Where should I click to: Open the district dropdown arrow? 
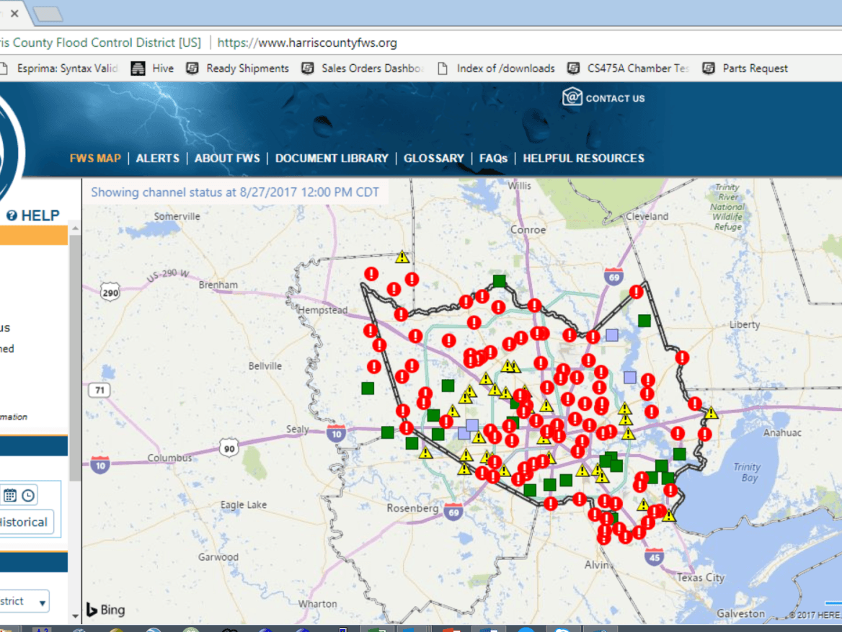(42, 602)
